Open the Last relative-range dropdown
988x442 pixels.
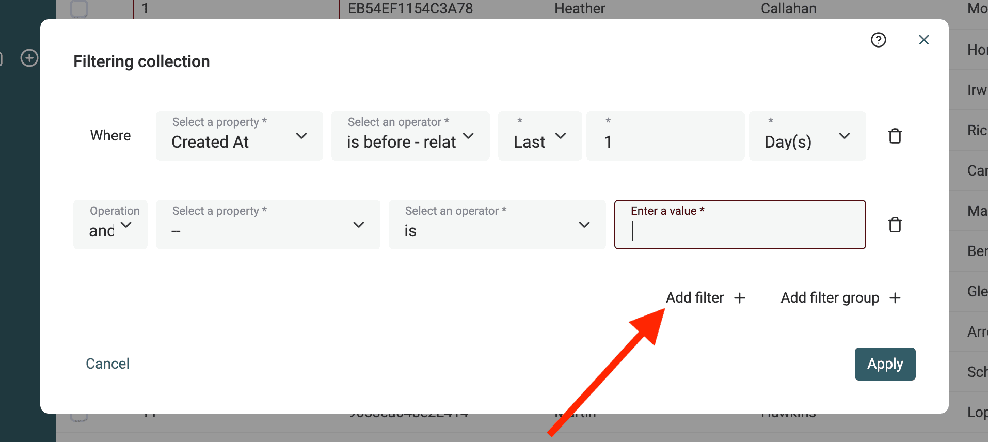click(x=539, y=136)
